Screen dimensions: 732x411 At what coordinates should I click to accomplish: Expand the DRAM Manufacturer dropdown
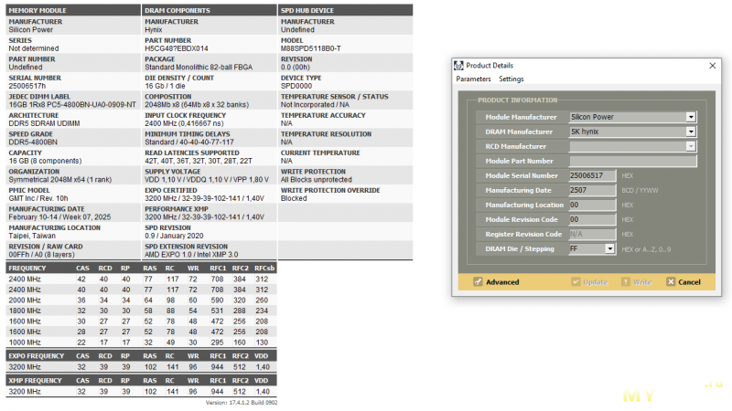[691, 132]
